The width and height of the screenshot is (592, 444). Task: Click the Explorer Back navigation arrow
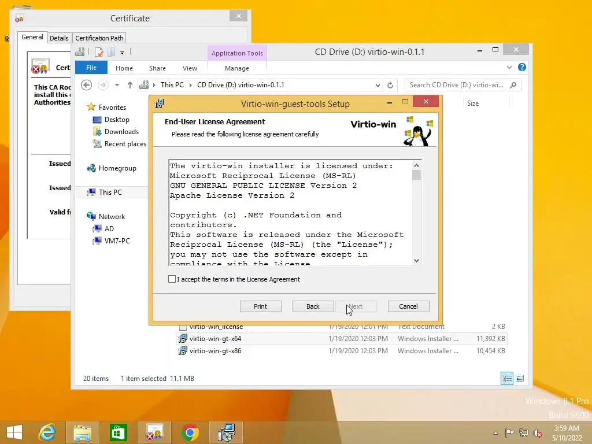tap(87, 85)
